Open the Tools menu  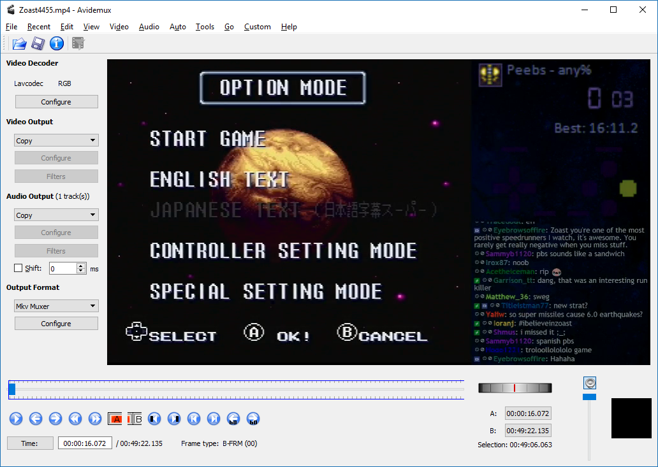[x=205, y=27]
